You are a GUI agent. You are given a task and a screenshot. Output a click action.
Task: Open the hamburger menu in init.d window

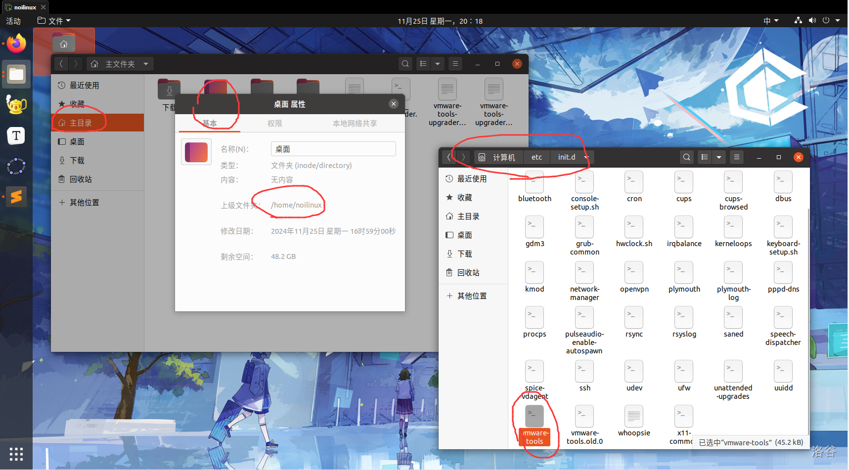tap(737, 157)
